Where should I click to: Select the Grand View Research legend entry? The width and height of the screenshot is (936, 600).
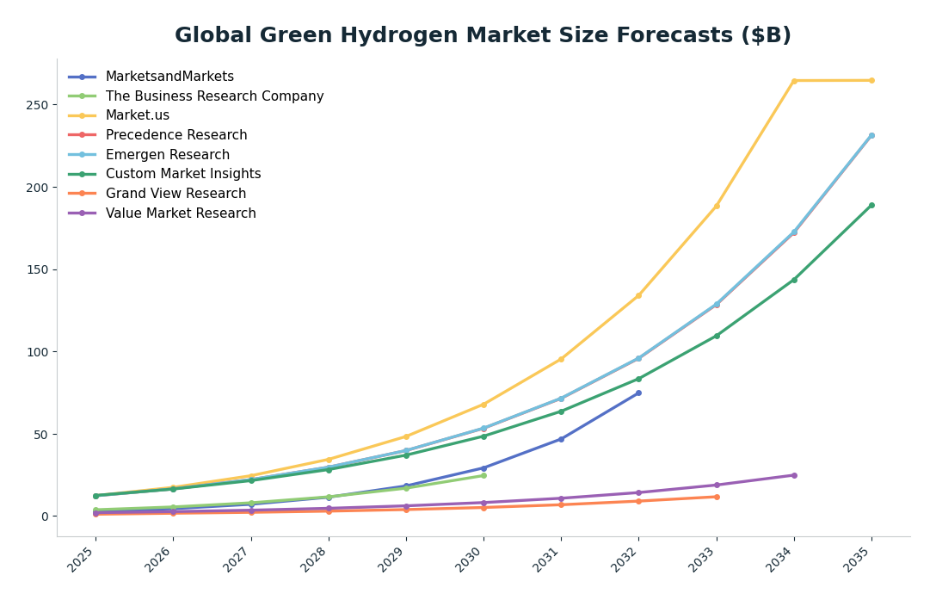pos(157,194)
